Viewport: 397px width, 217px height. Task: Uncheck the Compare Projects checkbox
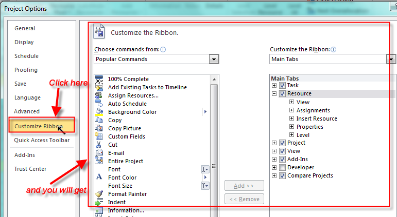[x=282, y=175]
